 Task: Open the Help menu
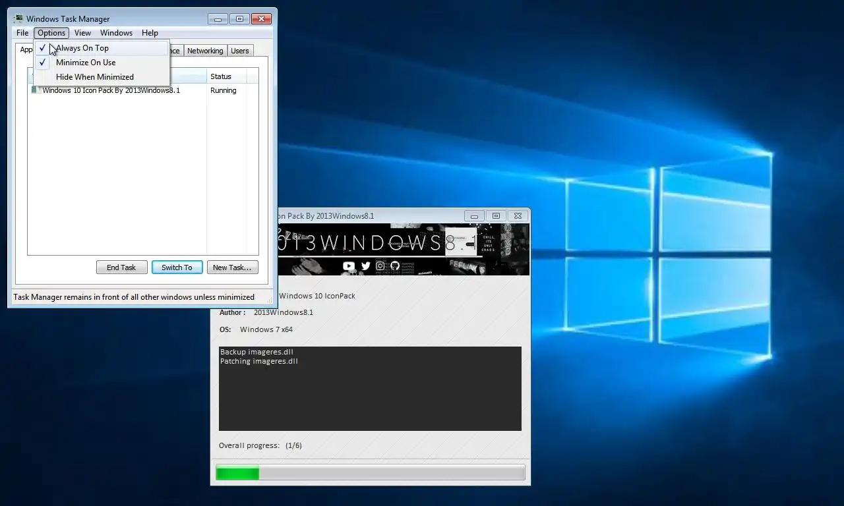click(150, 33)
